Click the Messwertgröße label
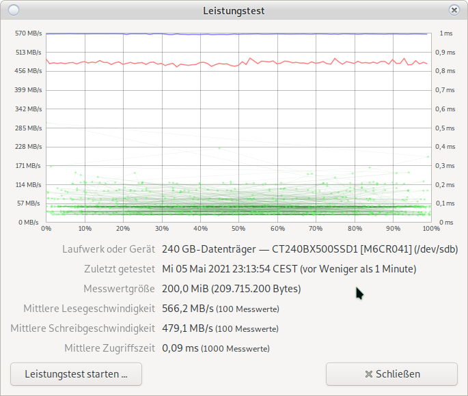The height and width of the screenshot is (396, 468). coord(119,289)
